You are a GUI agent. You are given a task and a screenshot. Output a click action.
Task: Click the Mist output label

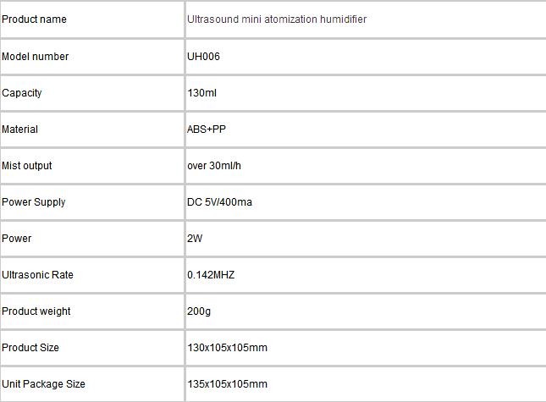pyautogui.click(x=27, y=166)
